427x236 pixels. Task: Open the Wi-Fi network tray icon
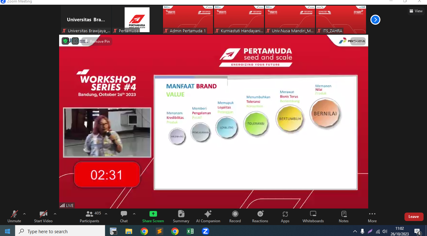click(378, 231)
